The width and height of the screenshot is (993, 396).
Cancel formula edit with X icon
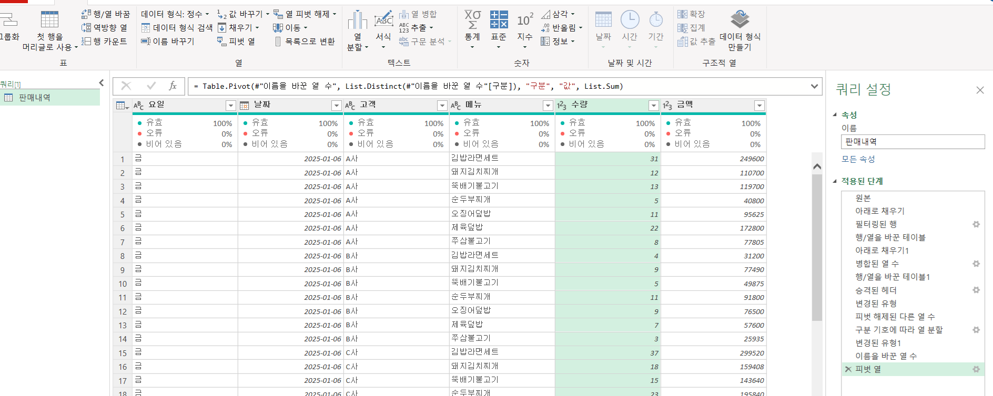point(126,86)
